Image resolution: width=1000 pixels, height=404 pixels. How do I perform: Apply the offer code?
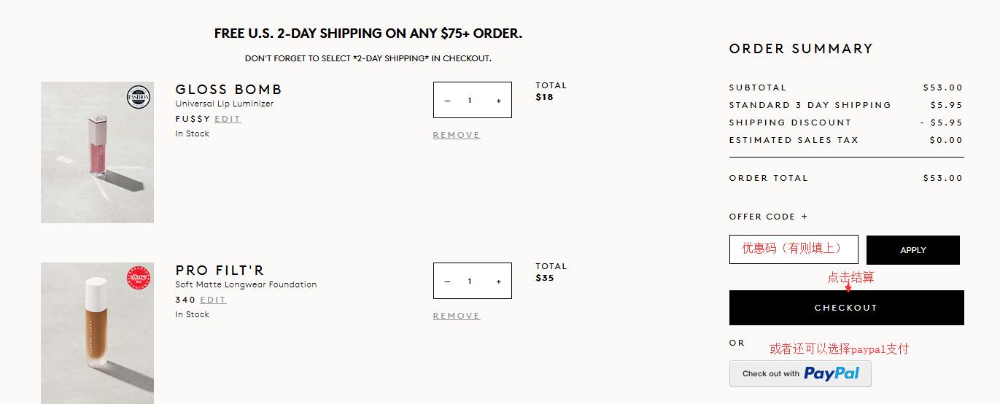[912, 250]
